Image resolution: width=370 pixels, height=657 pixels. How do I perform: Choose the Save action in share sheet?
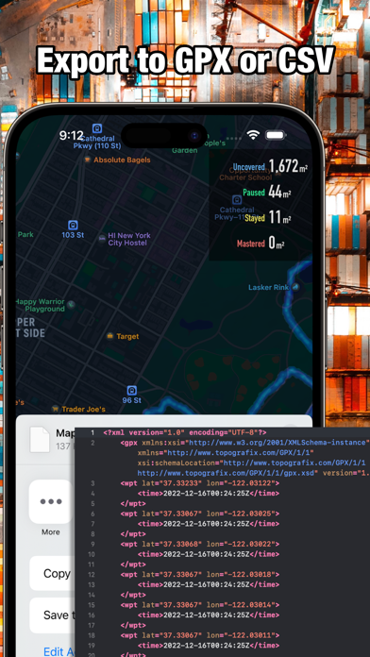52,615
